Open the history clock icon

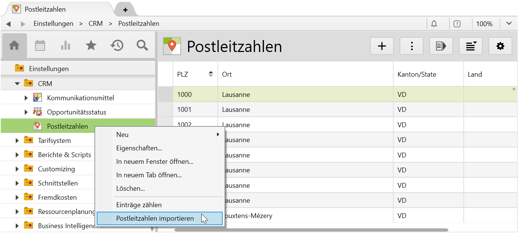coord(117,46)
